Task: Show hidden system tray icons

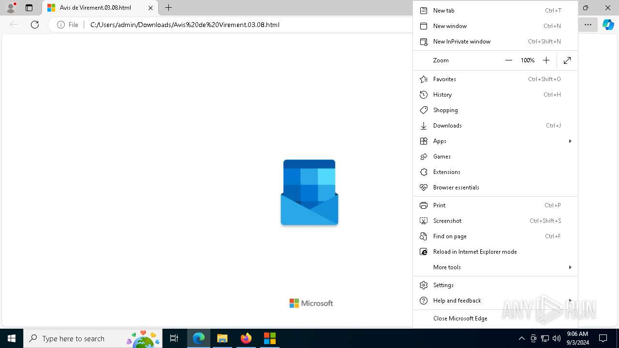Action: click(x=521, y=338)
